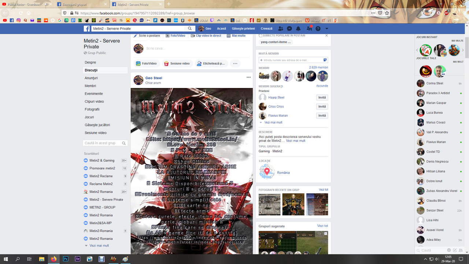Click the Firefox reload button

click(21, 13)
